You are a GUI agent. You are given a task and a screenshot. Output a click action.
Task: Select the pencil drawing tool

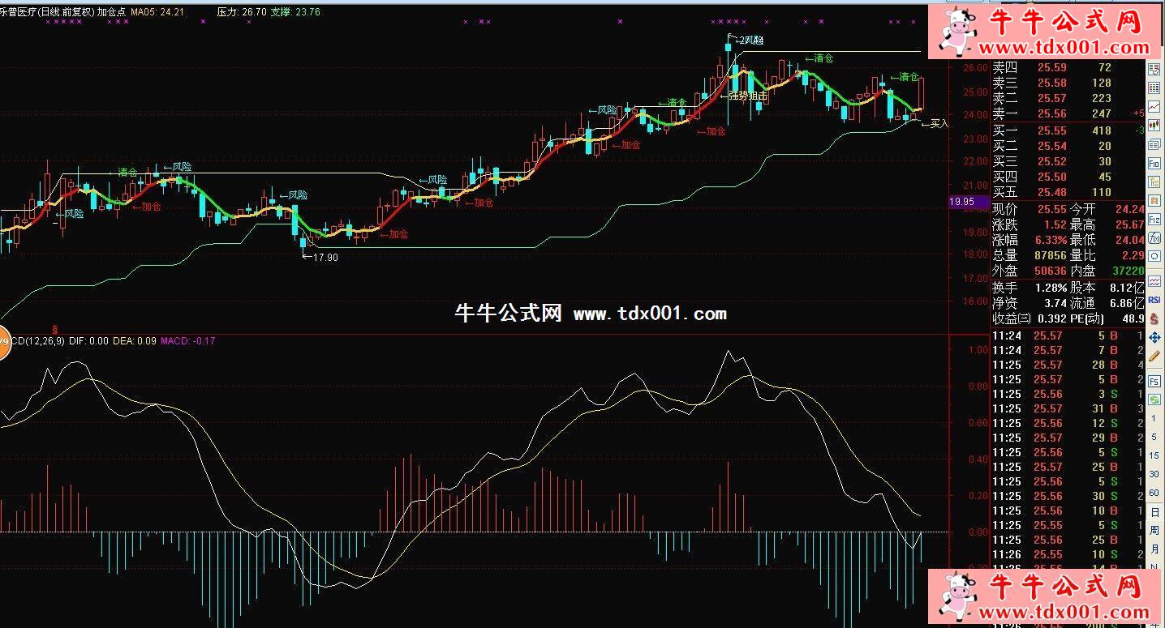[1154, 357]
